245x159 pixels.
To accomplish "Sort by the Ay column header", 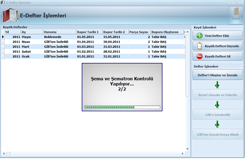I will [x=32, y=32].
